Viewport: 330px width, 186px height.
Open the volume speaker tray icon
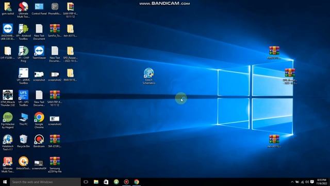point(307,182)
